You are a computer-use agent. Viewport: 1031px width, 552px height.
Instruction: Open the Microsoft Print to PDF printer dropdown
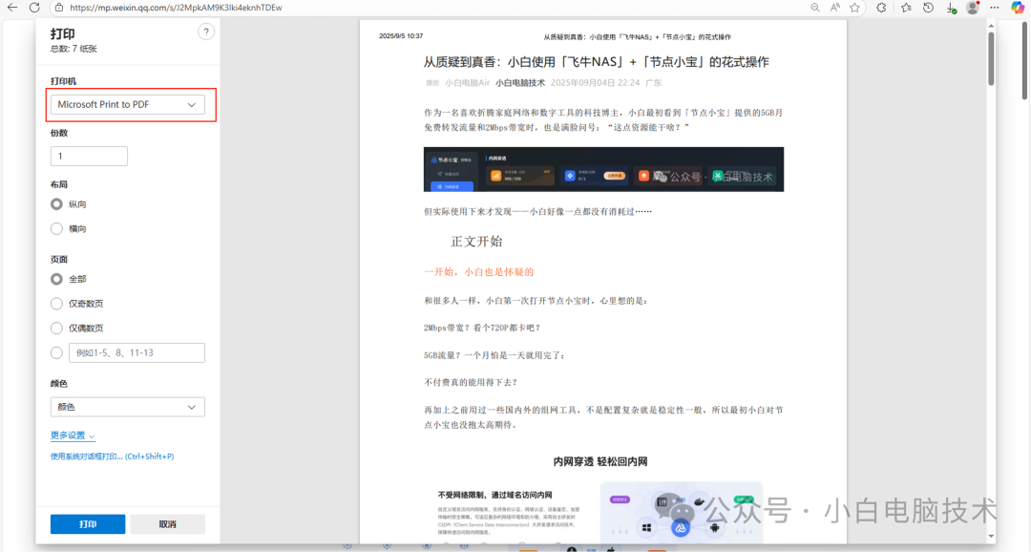click(x=128, y=105)
